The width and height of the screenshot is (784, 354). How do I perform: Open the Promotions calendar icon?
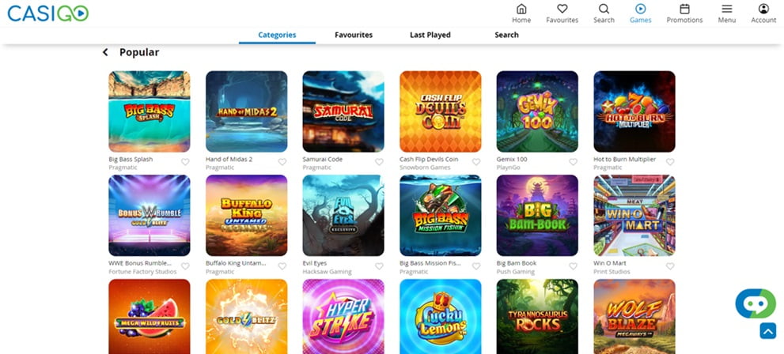(x=684, y=9)
